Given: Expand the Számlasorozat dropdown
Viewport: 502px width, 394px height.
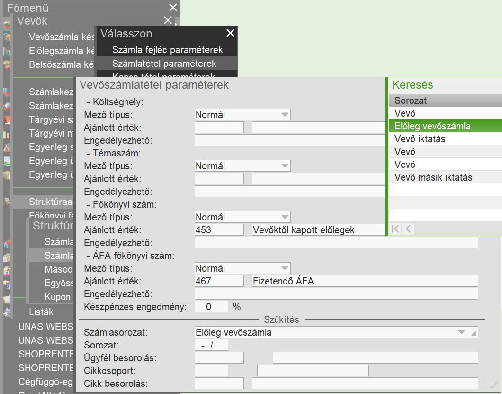Looking at the screenshot, I should tap(461, 332).
